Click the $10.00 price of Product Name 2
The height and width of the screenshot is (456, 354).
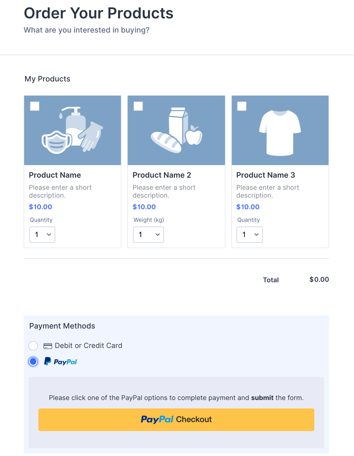(144, 207)
